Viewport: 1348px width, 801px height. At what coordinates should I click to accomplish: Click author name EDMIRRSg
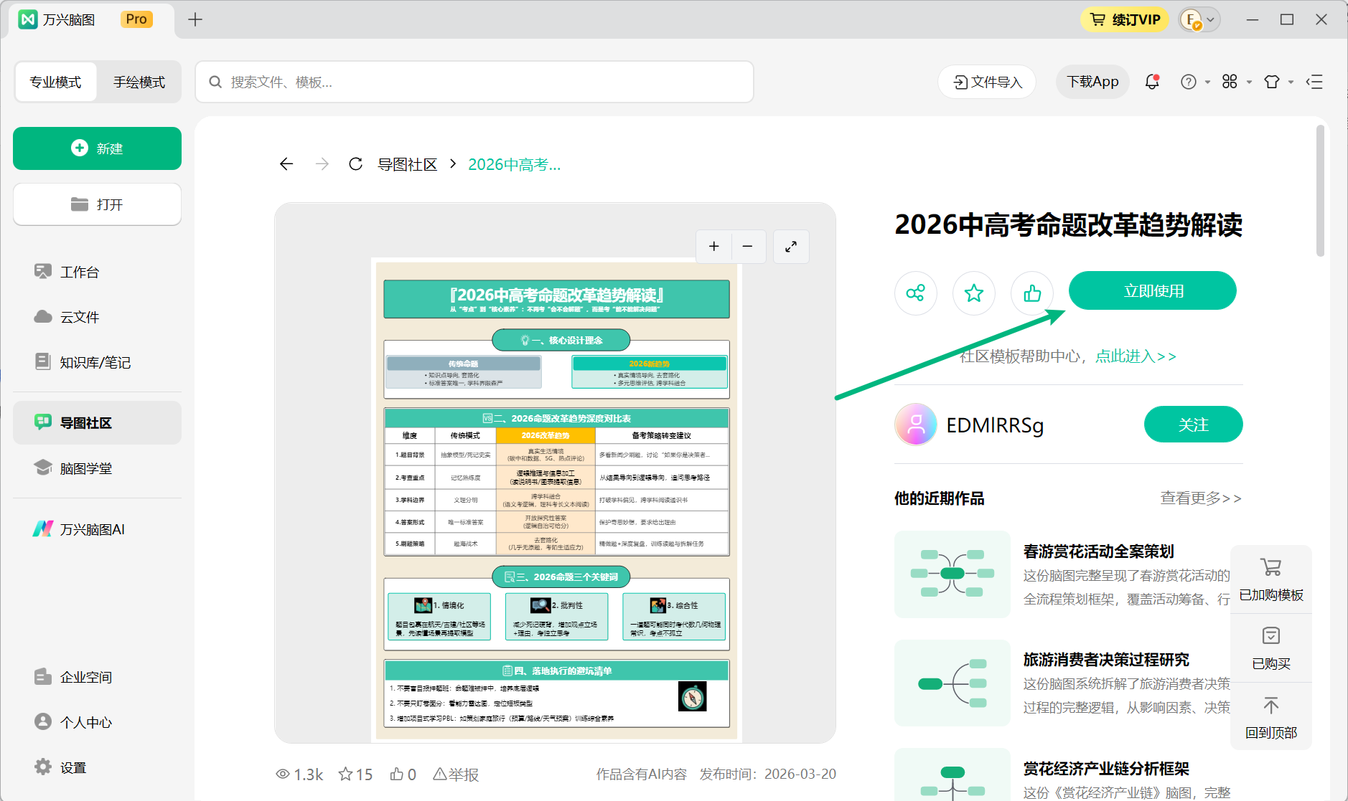995,425
